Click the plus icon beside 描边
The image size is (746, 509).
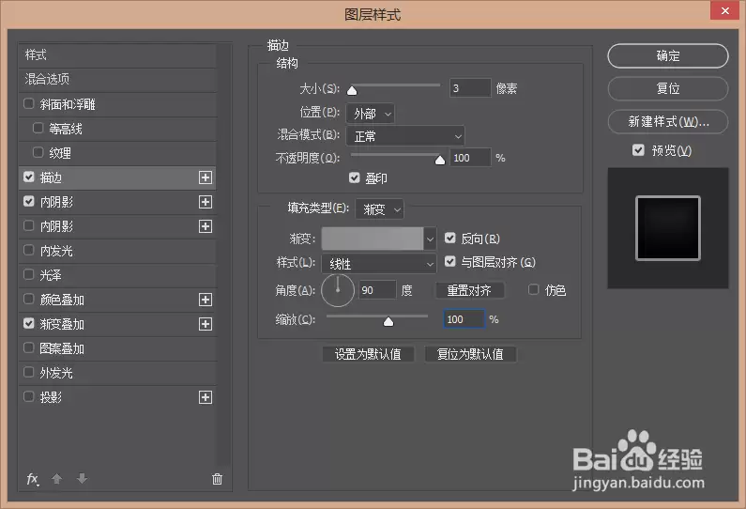tap(206, 177)
